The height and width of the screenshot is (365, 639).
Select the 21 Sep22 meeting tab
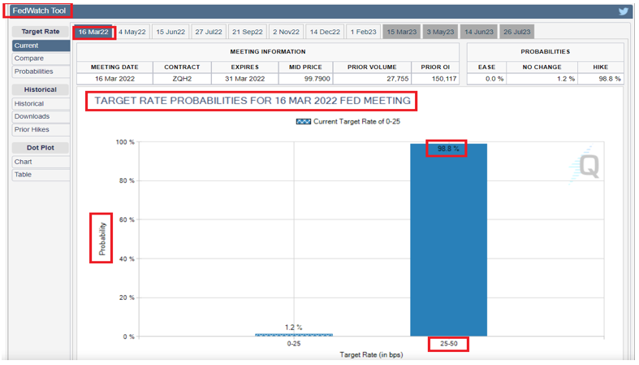248,32
